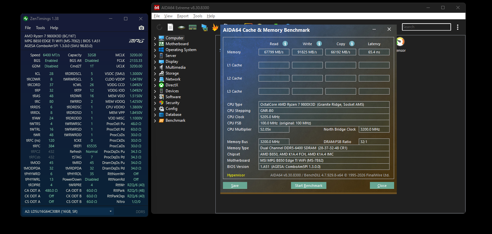Click into the AIDA64 Search field
This screenshot has height=234, width=492.
[x=427, y=27]
